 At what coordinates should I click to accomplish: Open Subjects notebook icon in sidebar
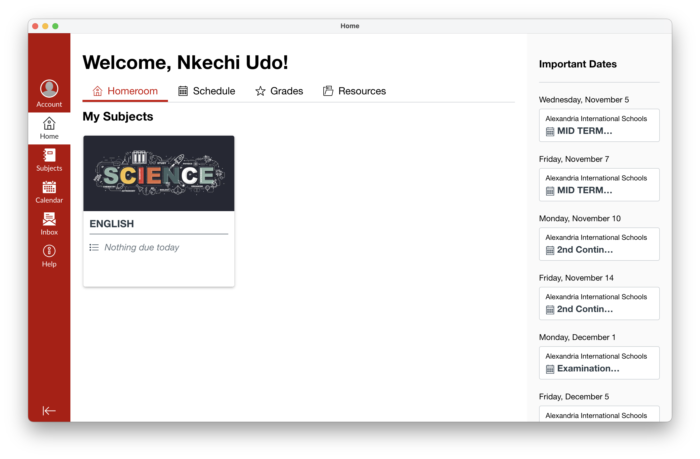point(49,156)
